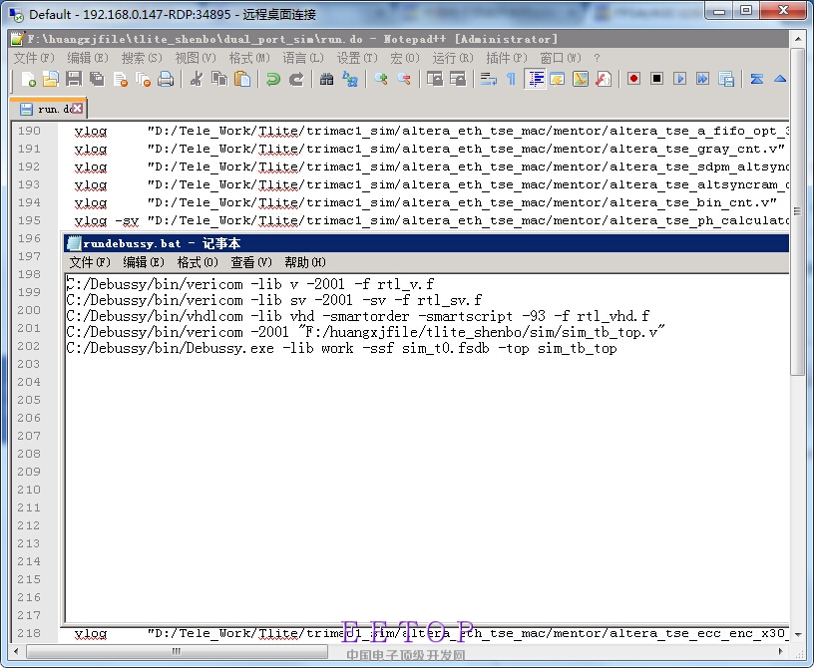Open 格式(O) menu in the Notepad window
Viewport: 814px width, 668px height.
point(198,262)
